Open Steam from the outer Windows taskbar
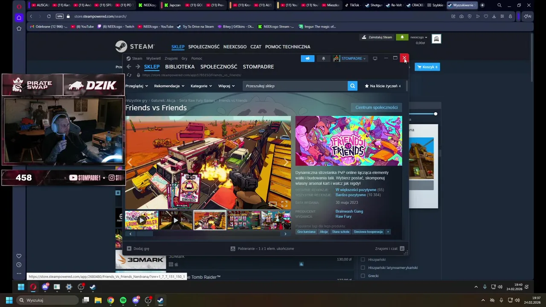The width and height of the screenshot is (546, 307). [x=160, y=300]
